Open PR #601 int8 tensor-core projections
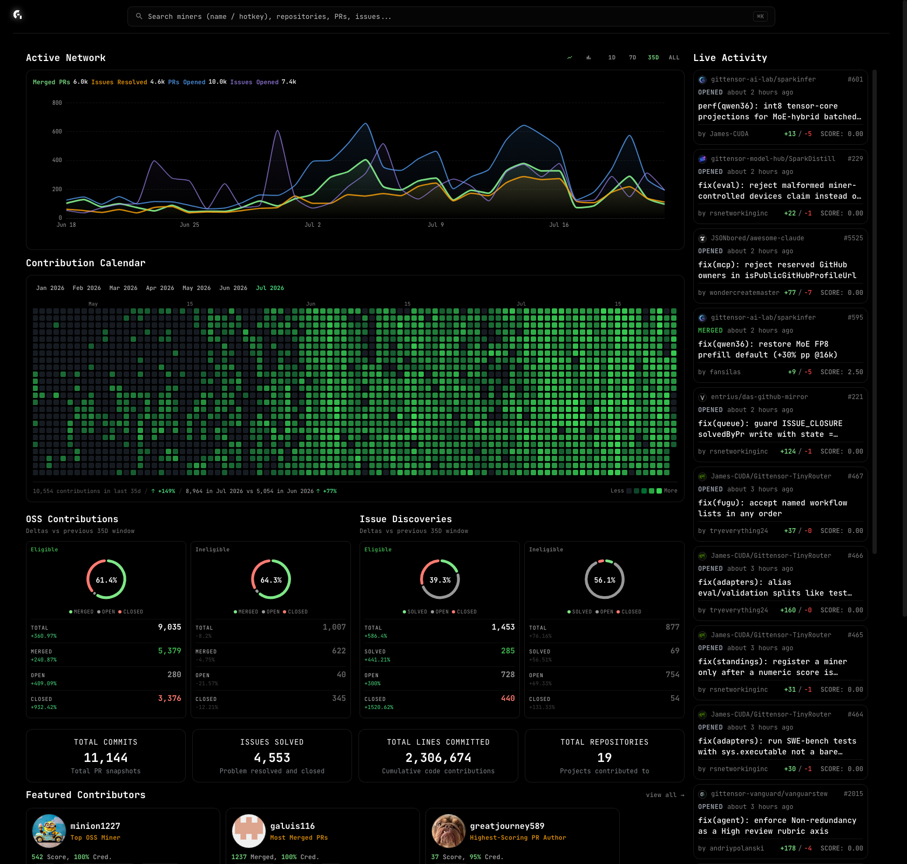907x864 pixels. point(781,112)
